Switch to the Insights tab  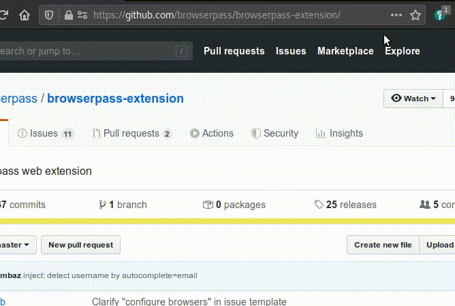(339, 133)
